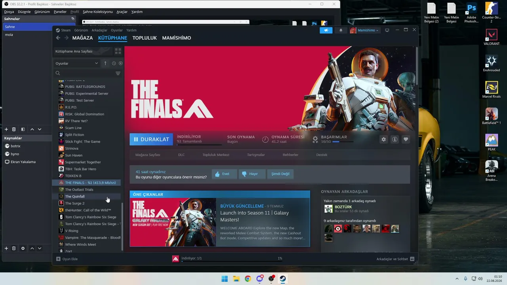
Task: Open the Yardım menu in Steam
Action: (x=132, y=30)
